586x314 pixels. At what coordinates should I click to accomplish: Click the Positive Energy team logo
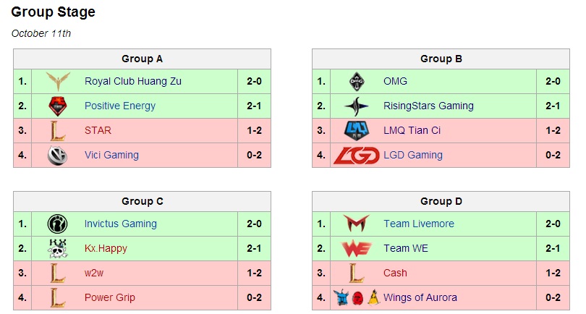(x=57, y=106)
